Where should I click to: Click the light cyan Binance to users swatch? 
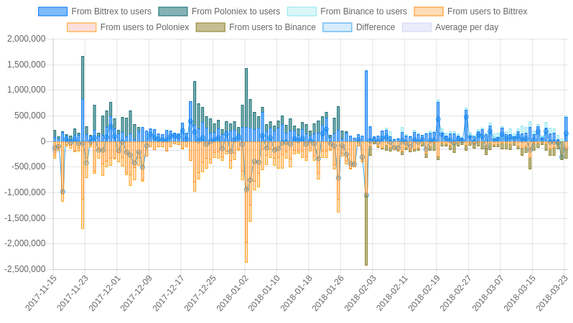(302, 11)
